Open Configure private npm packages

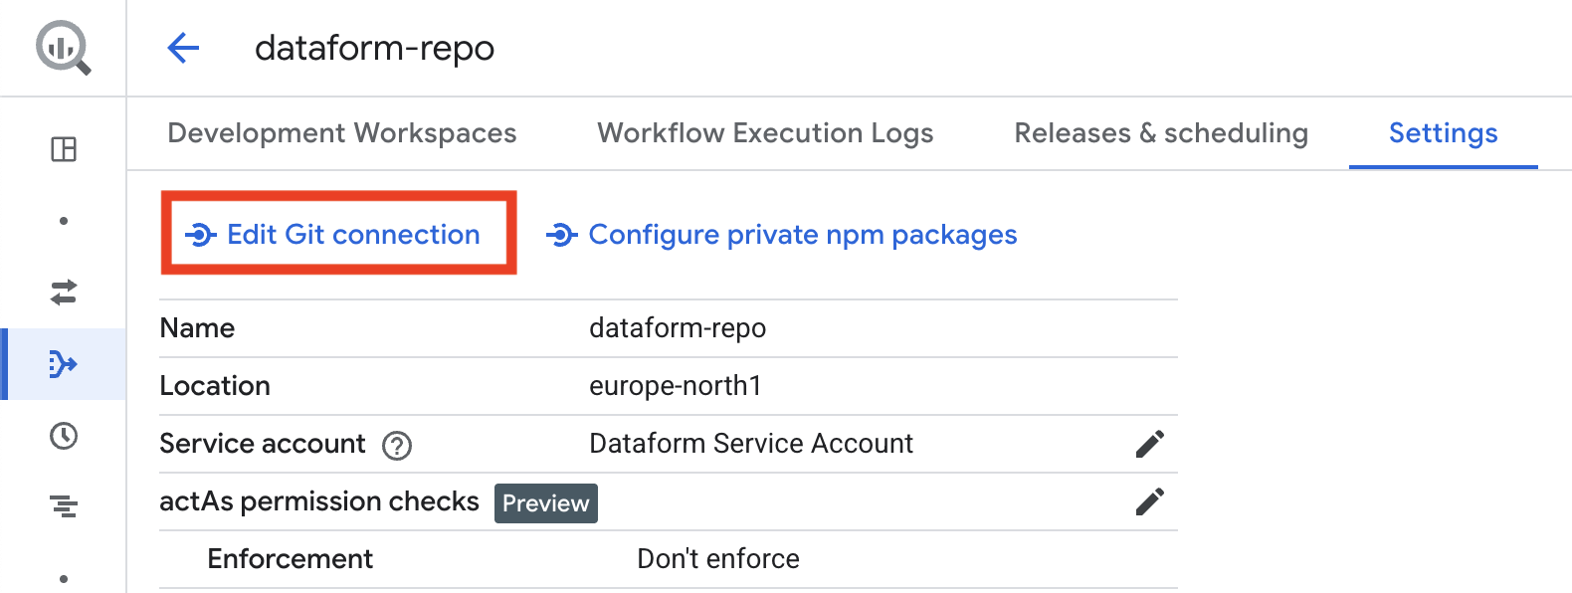782,235
